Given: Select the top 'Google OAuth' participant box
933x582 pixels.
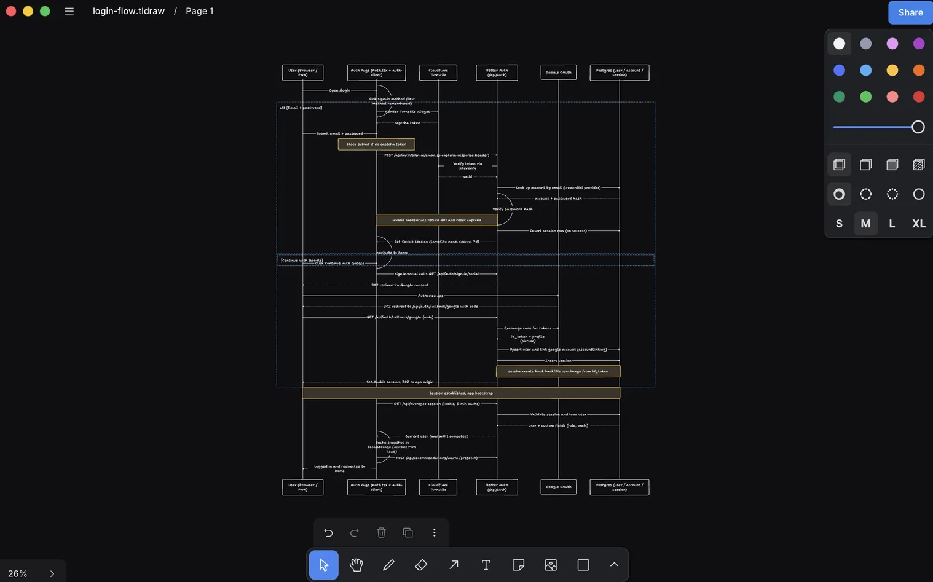Looking at the screenshot, I should pyautogui.click(x=559, y=73).
